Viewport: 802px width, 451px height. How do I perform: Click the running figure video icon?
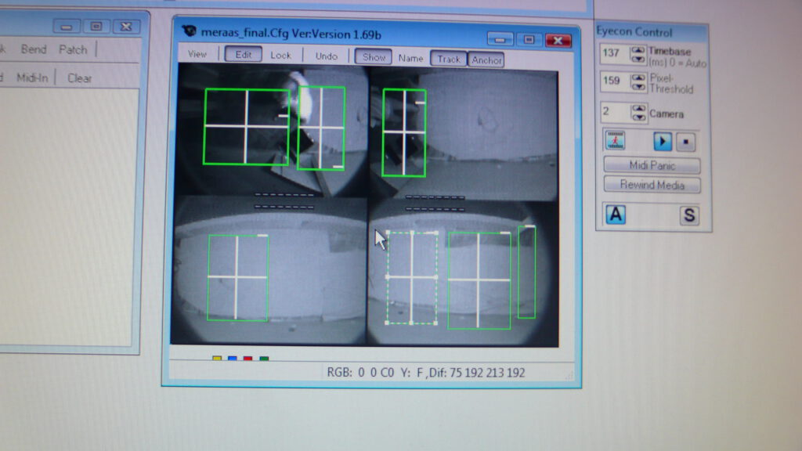[616, 140]
